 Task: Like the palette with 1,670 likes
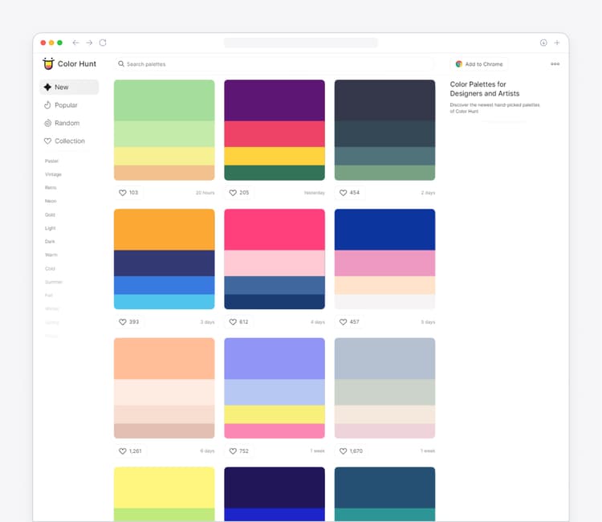(344, 451)
